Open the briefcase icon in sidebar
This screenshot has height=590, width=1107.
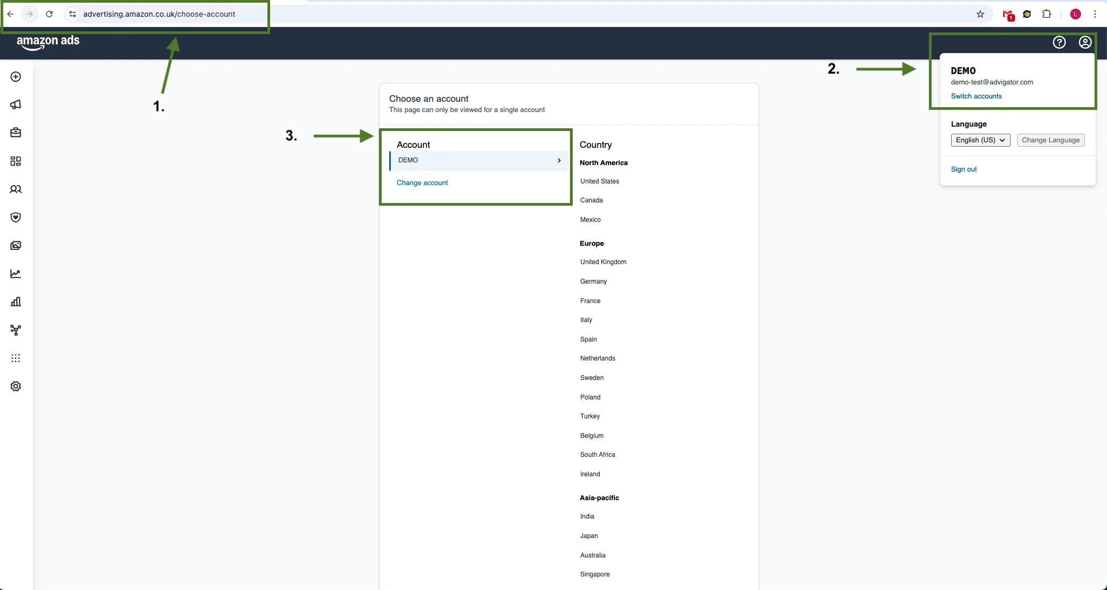pos(16,133)
